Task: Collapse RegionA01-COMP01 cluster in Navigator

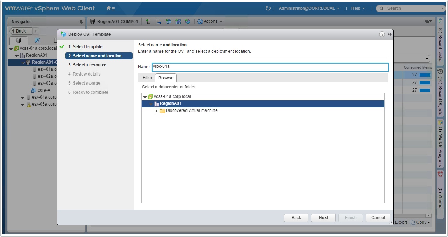Action: [23, 63]
